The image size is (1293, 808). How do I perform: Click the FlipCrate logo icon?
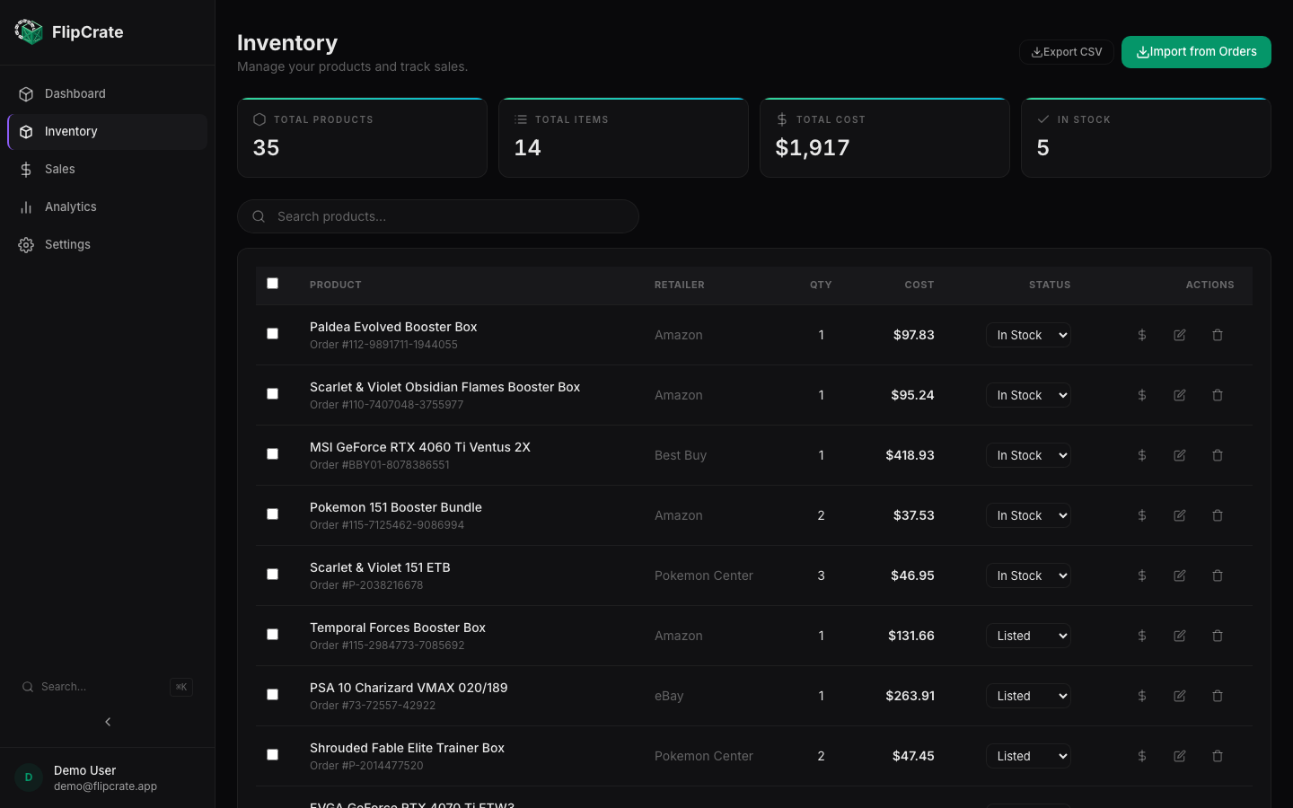(29, 31)
